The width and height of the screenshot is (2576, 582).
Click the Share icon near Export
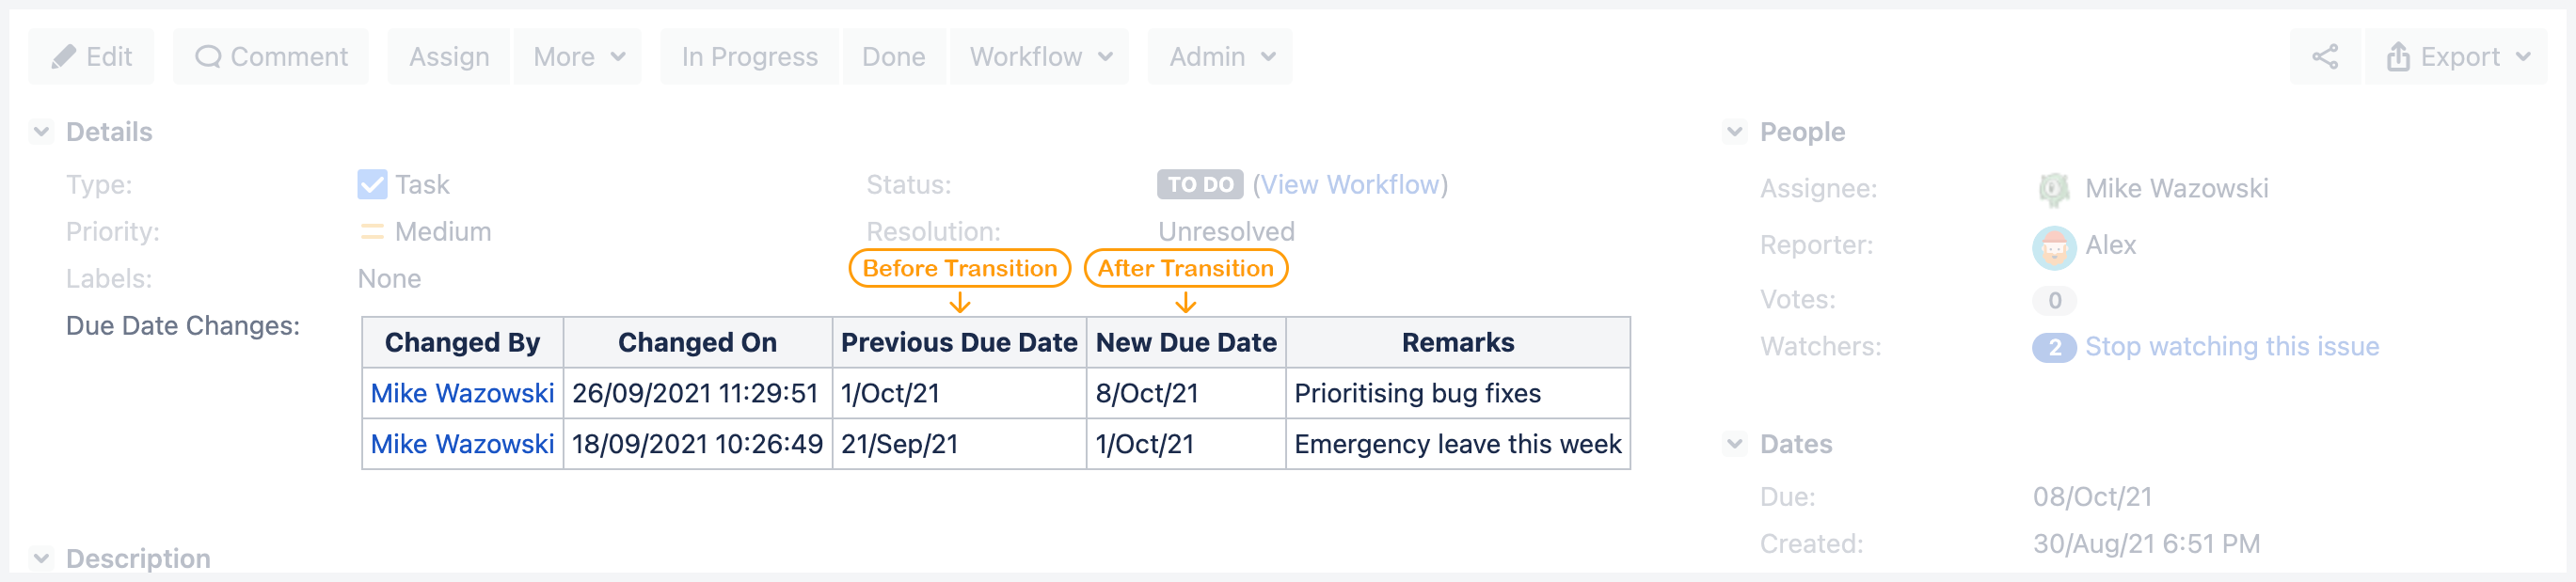[x=2324, y=56]
